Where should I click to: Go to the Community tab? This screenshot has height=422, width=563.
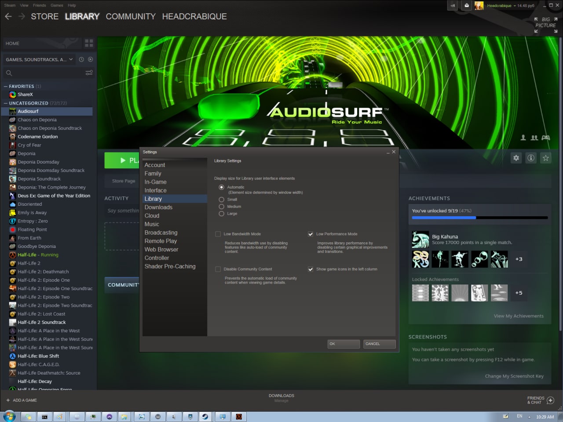131,16
